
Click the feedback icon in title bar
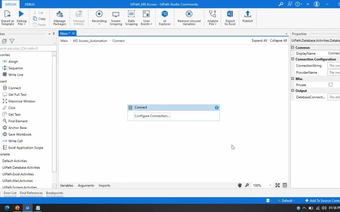point(290,4)
